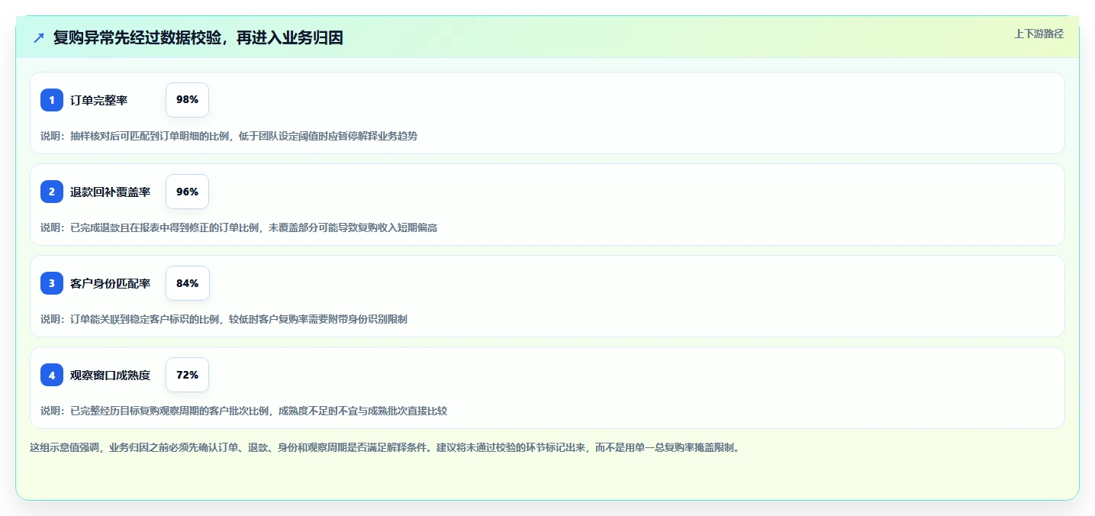Select the 客户身份匹配率 label
The width and height of the screenshot is (1095, 516).
tap(110, 283)
